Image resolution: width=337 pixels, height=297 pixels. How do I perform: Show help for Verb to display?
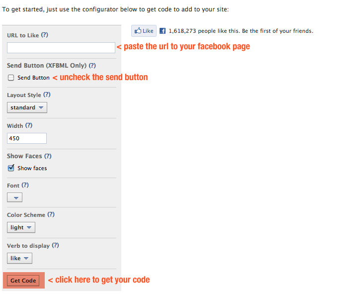pyautogui.click(x=55, y=245)
